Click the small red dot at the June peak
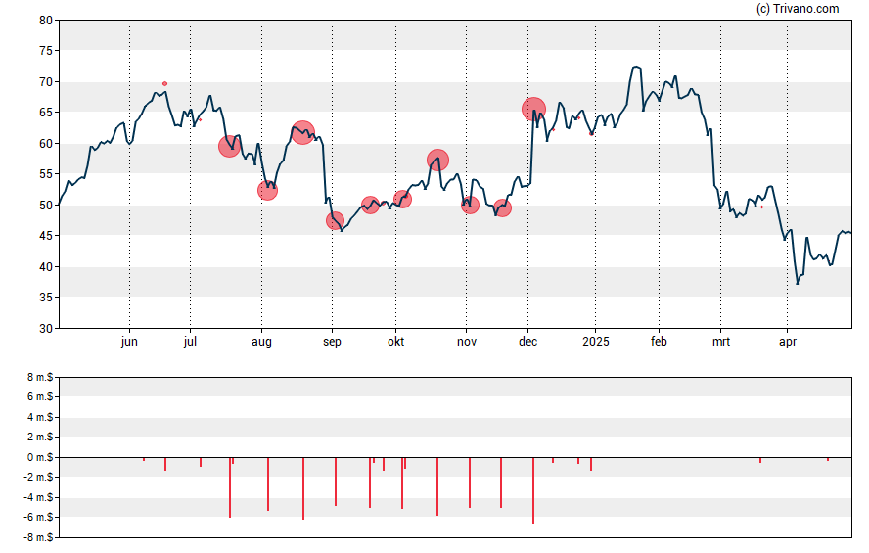 (164, 83)
